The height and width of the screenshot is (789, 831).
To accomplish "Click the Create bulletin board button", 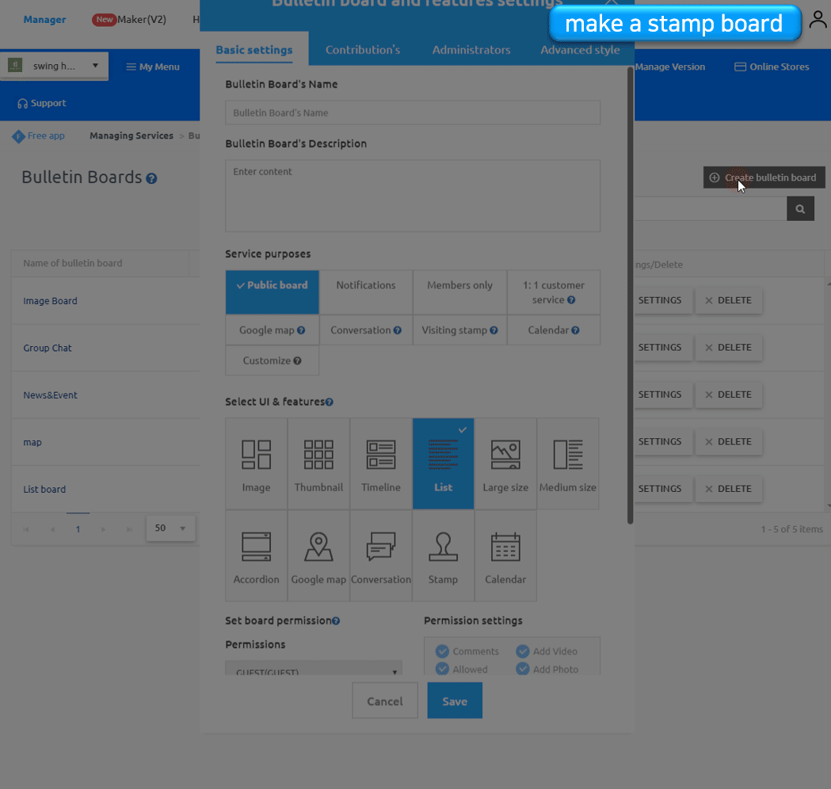I will point(763,177).
